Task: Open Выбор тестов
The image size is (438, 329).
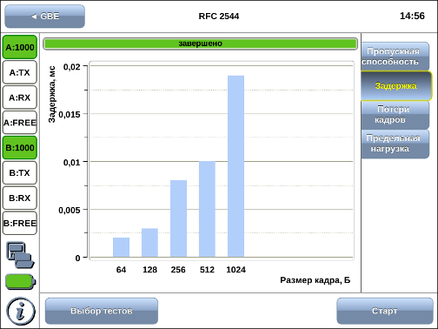Action: click(x=102, y=311)
